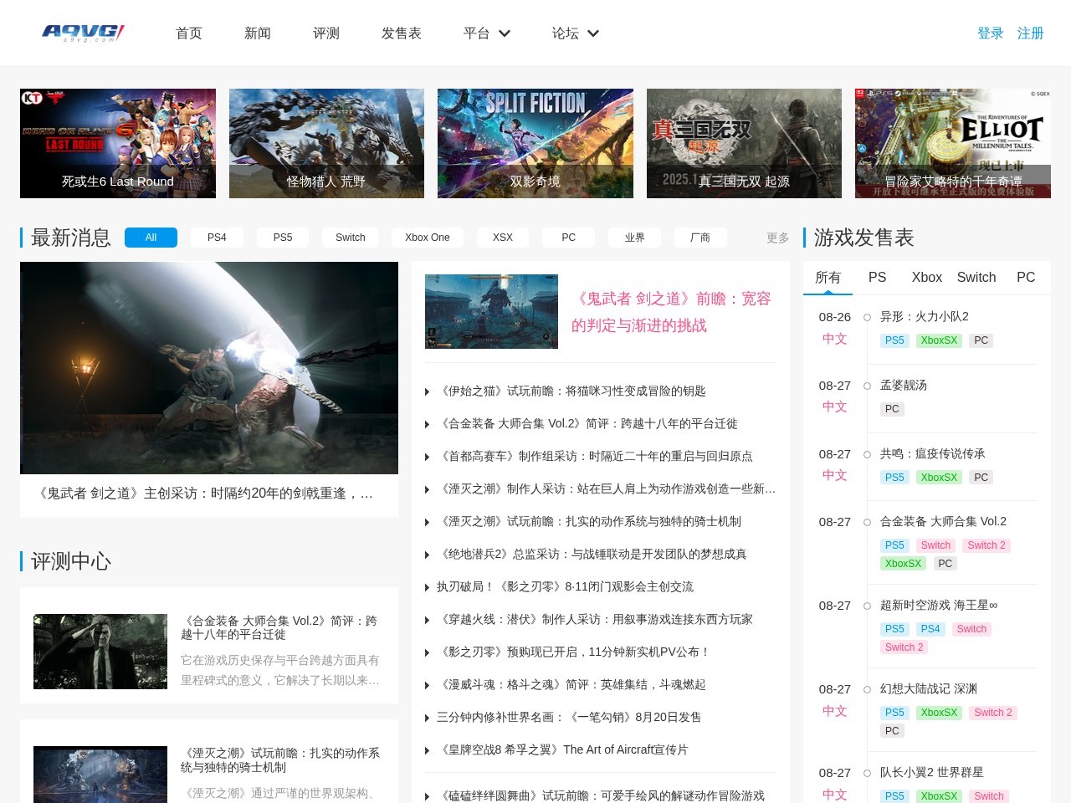The image size is (1071, 803).
Task: Click the Switch 2 tag under 幻想大陆战记 深渊
Action: [x=993, y=713]
